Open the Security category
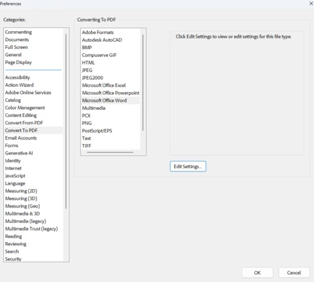Viewport: 314px width, 282px height. click(13, 259)
